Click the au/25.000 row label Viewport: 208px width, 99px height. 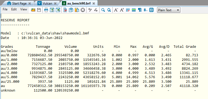tap(10, 81)
